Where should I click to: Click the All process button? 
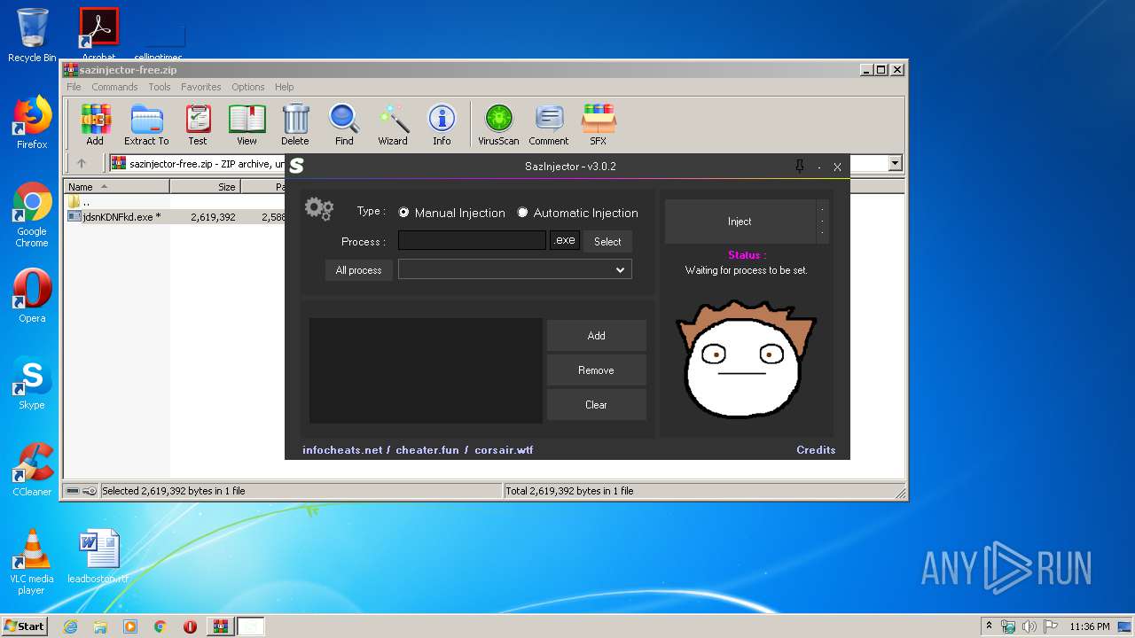pyautogui.click(x=359, y=270)
